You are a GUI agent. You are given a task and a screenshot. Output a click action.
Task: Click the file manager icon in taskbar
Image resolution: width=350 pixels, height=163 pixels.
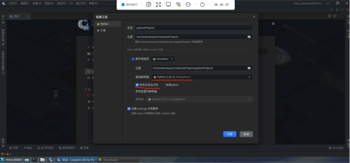click(42, 160)
